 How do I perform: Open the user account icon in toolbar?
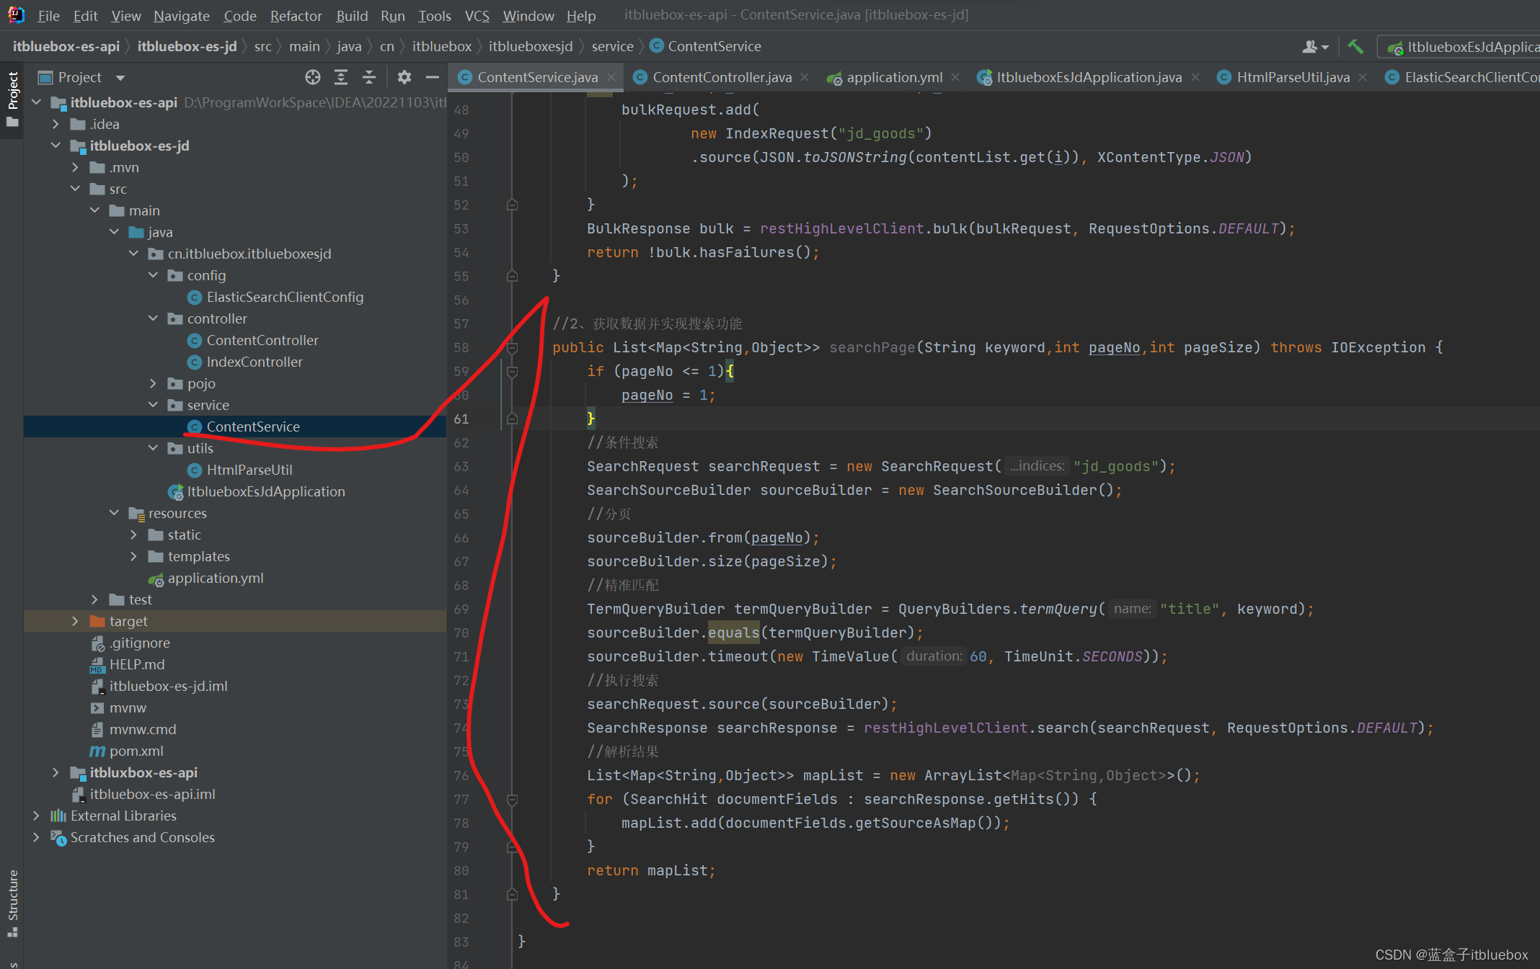coord(1315,47)
